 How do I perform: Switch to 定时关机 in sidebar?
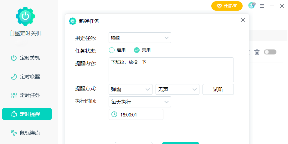[27, 58]
